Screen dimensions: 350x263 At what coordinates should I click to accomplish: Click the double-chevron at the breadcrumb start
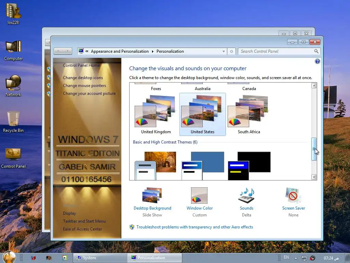click(x=87, y=51)
